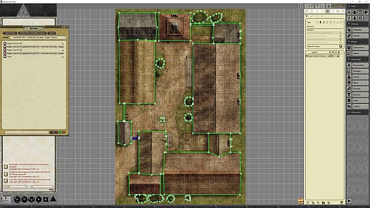This screenshot has width=370, height=208.
Task: Toggle the Magnetic Snap magnet icon
Action: point(340,47)
